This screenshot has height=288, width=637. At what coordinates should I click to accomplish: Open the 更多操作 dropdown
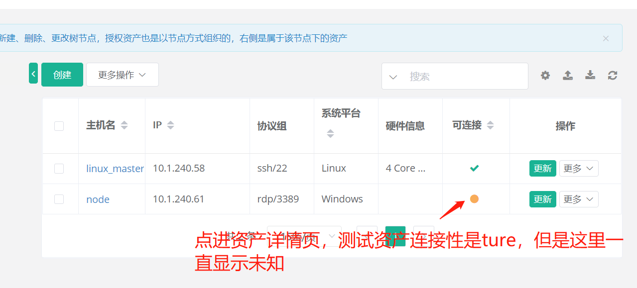(123, 75)
